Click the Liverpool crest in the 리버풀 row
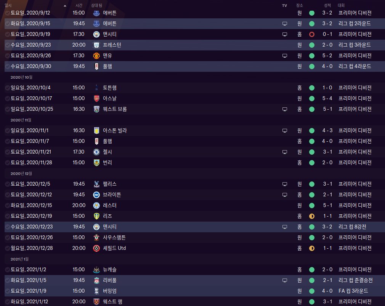385x306 pixels. pyautogui.click(x=96, y=280)
